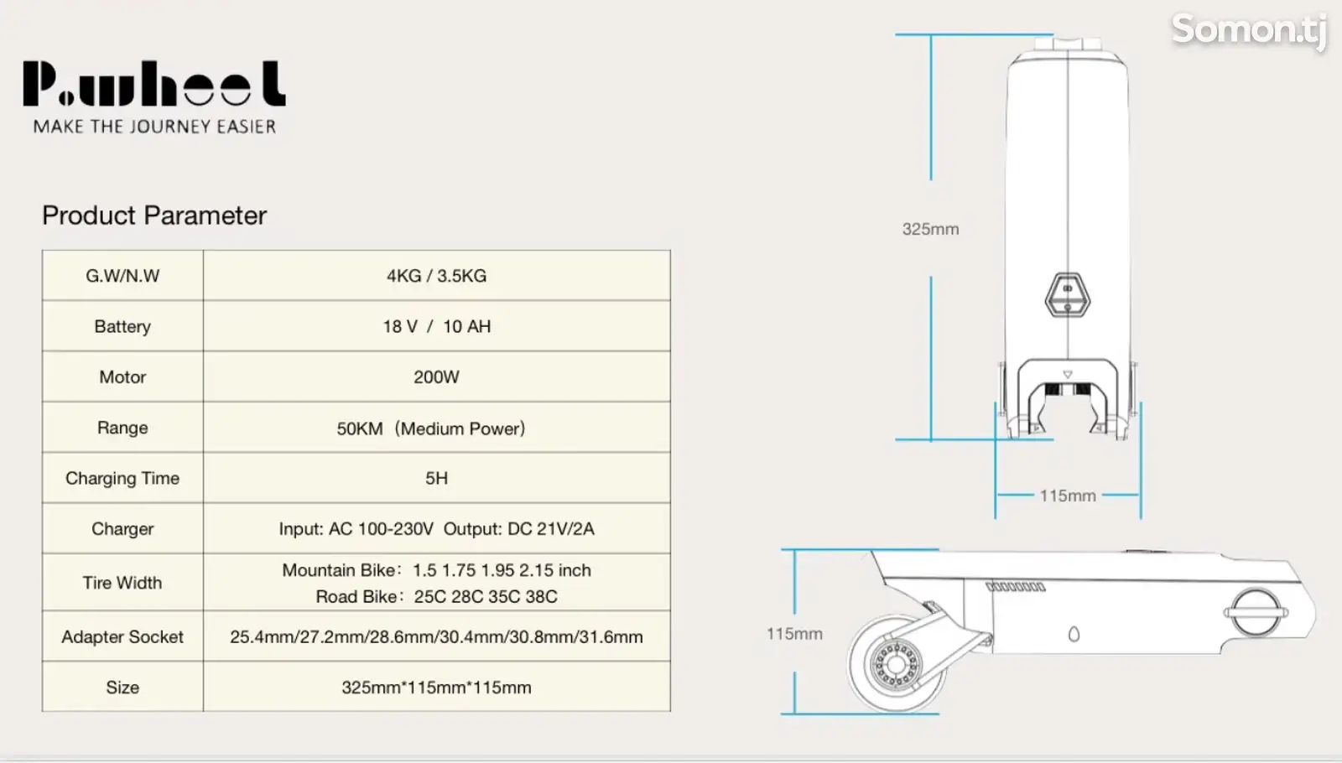Select the '4KG / 3.5KG' value

pyautogui.click(x=436, y=276)
